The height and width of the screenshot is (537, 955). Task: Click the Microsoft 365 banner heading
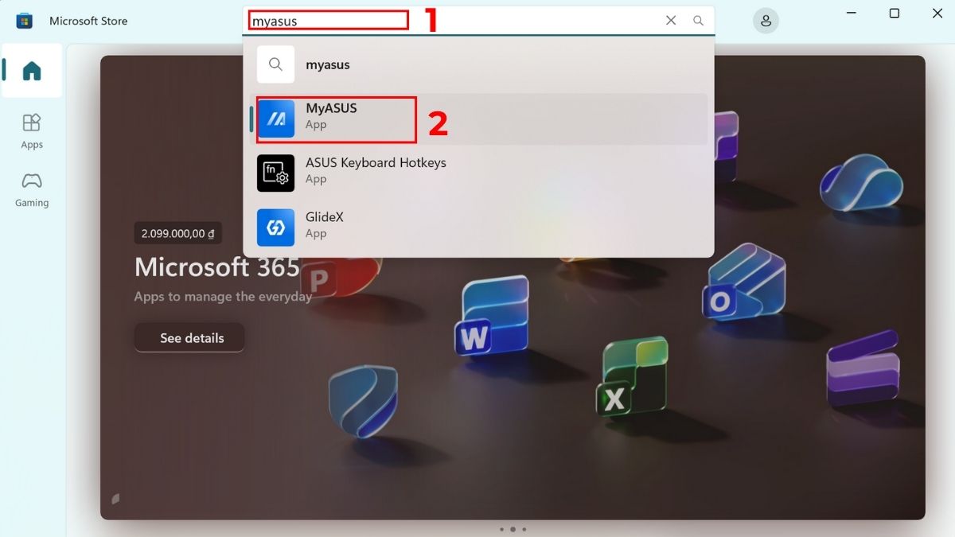click(x=216, y=267)
